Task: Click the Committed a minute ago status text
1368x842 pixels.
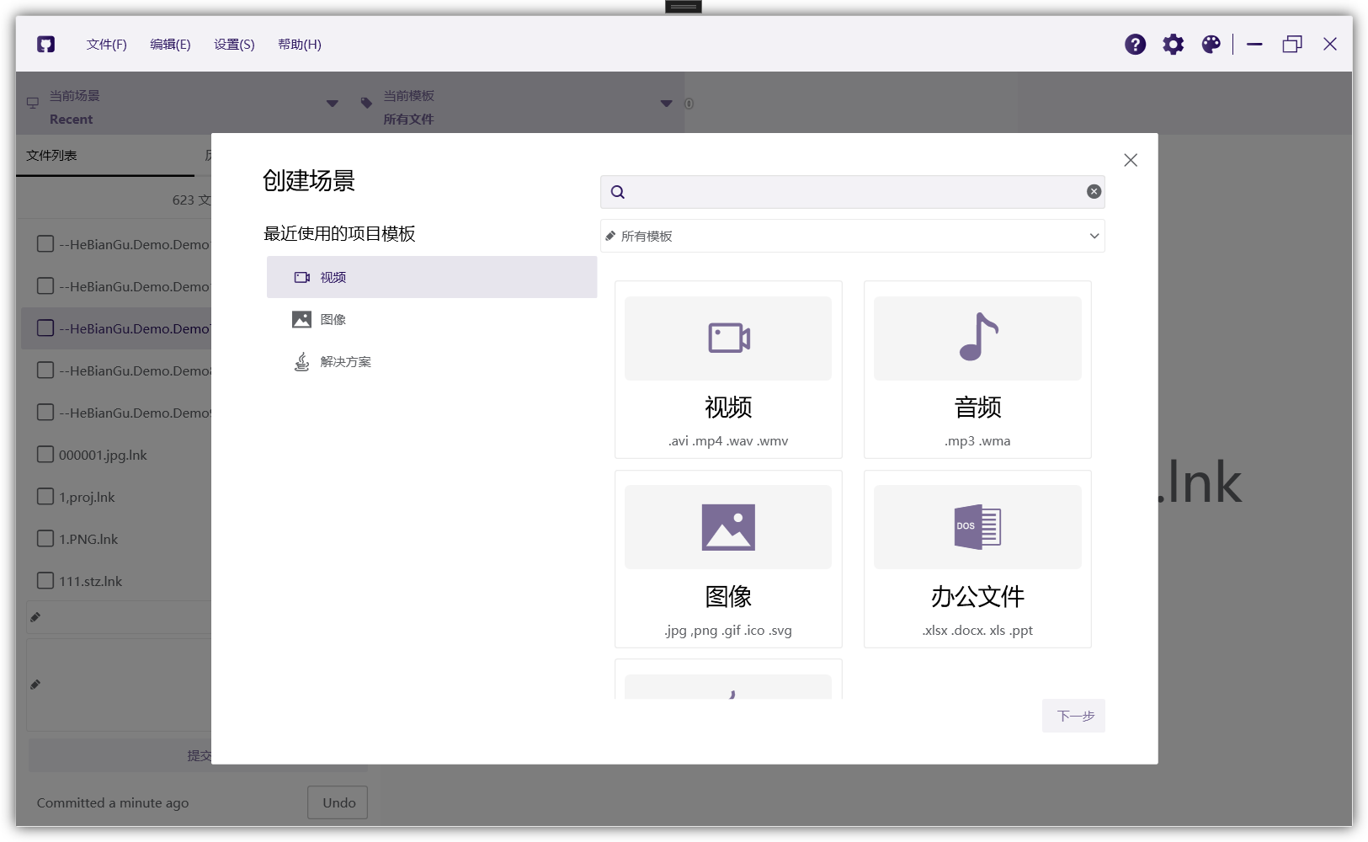Action: pos(113,802)
